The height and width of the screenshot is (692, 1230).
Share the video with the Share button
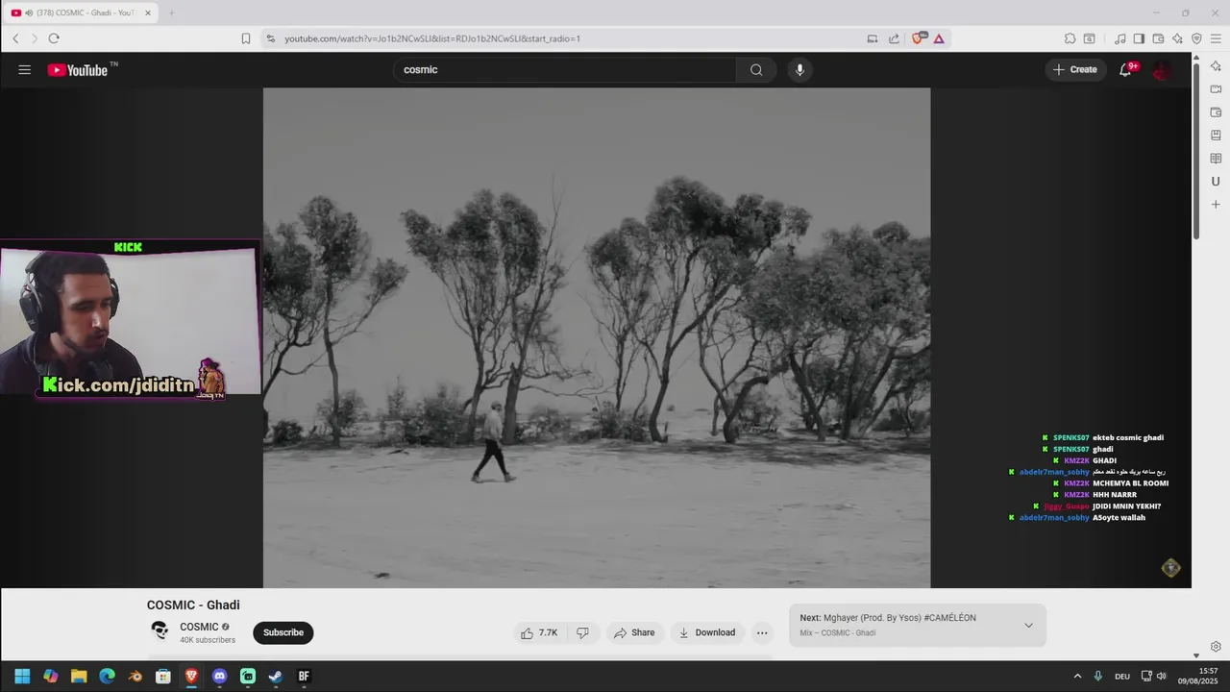click(634, 632)
